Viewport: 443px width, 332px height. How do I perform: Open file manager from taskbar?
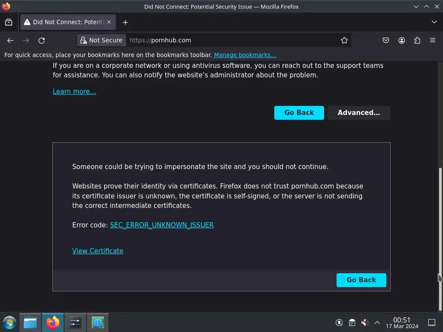(30, 322)
